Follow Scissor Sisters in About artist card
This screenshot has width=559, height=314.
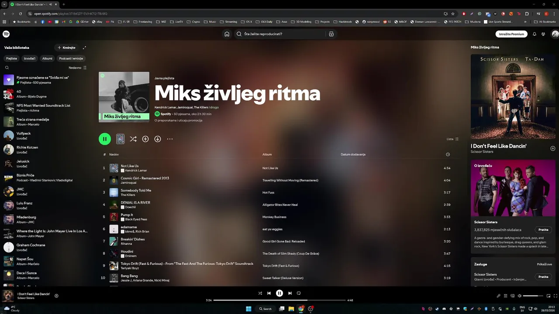pyautogui.click(x=543, y=229)
